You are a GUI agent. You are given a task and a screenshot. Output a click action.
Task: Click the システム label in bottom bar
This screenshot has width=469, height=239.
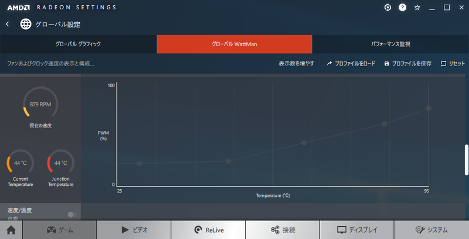pos(437,230)
